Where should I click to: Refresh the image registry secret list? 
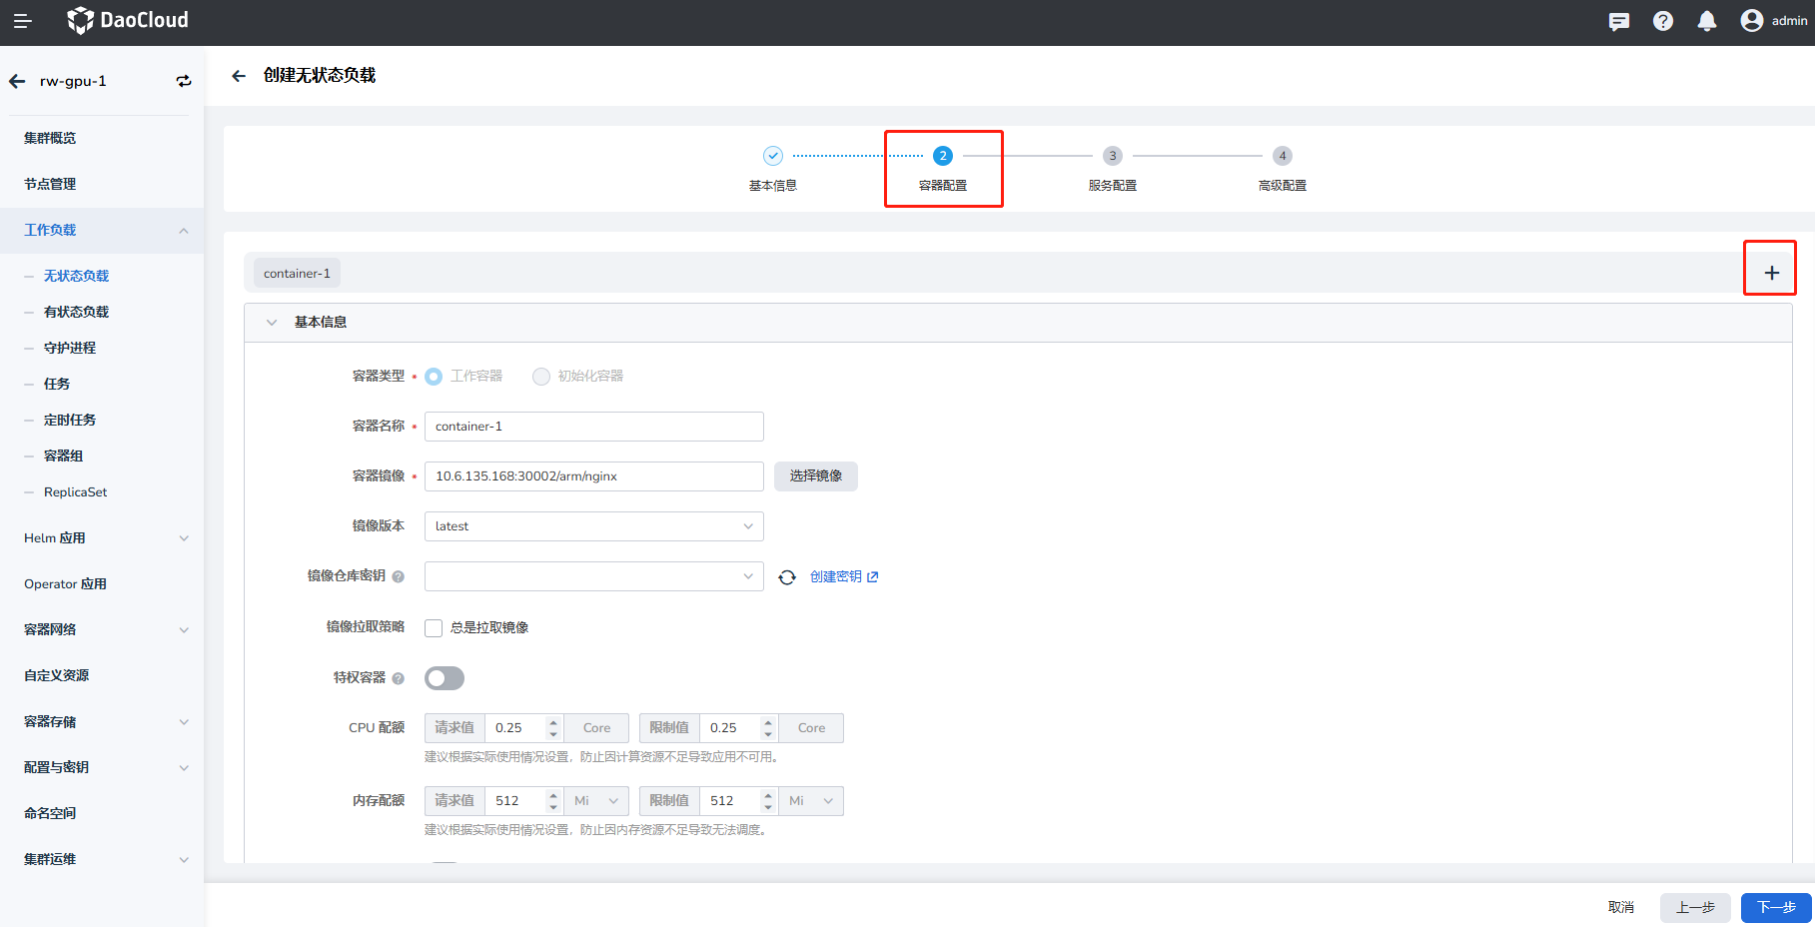click(x=787, y=577)
